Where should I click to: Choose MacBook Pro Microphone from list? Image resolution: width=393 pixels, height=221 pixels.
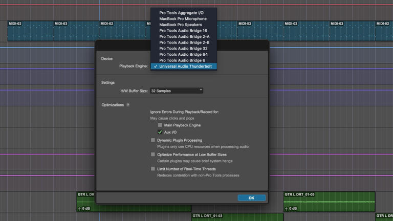[183, 19]
